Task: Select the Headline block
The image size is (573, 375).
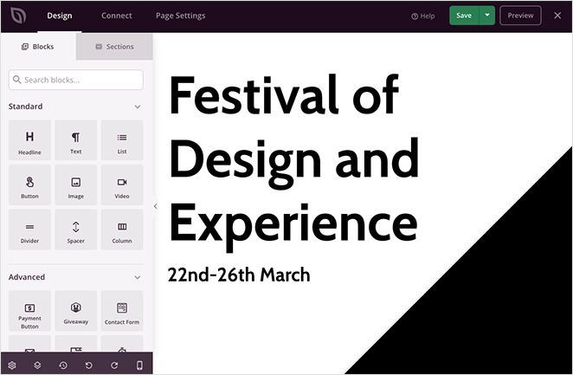Action: [x=29, y=140]
